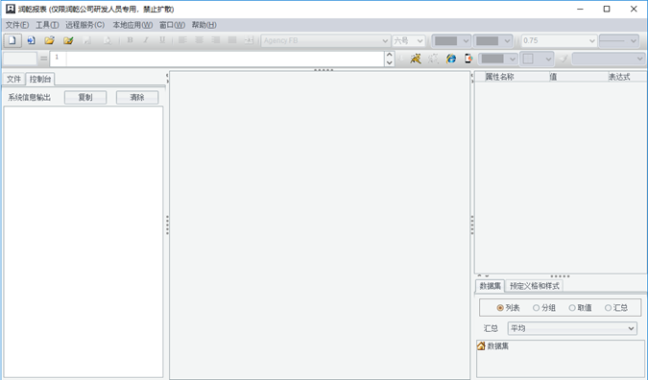Click the grayed save disk icon
The image size is (648, 380).
pyautogui.click(x=87, y=40)
